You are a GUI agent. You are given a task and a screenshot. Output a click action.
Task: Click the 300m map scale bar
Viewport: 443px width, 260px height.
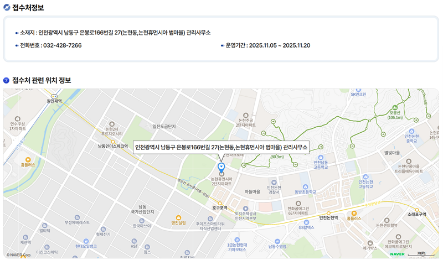coord(421,254)
